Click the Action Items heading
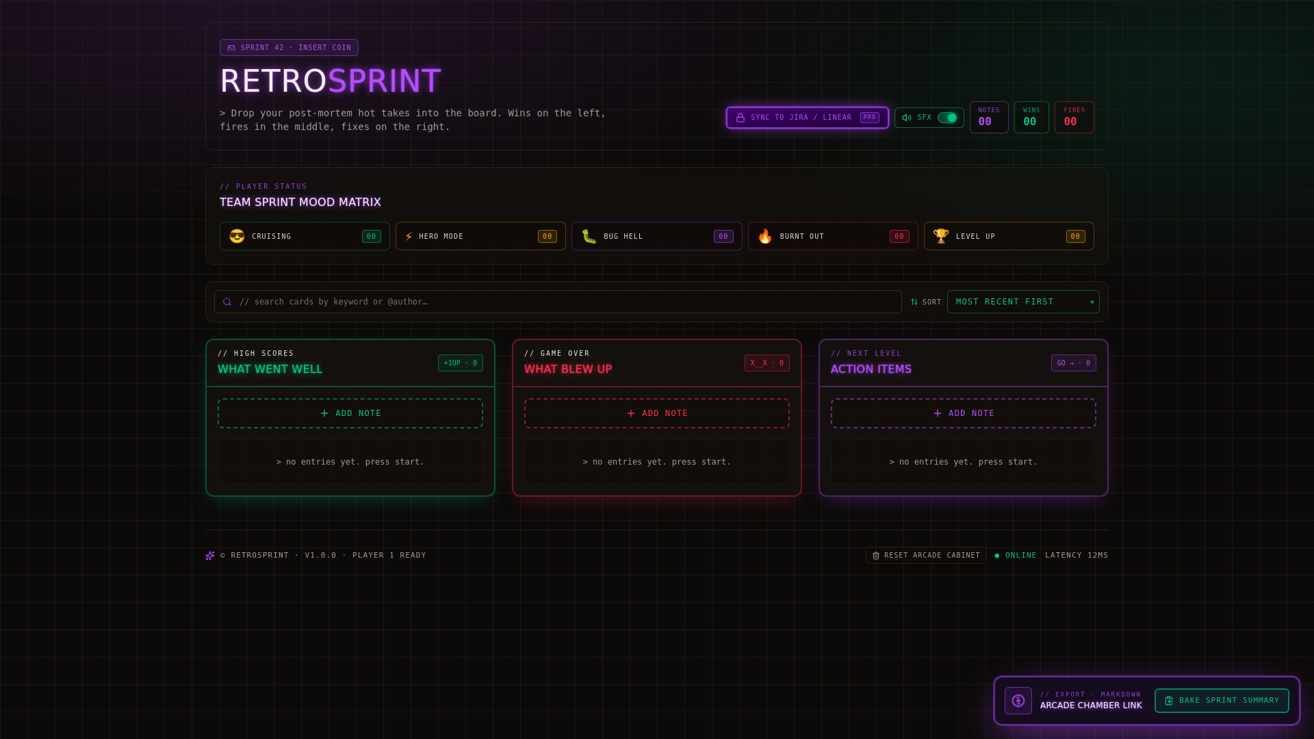This screenshot has width=1314, height=739. tap(871, 369)
